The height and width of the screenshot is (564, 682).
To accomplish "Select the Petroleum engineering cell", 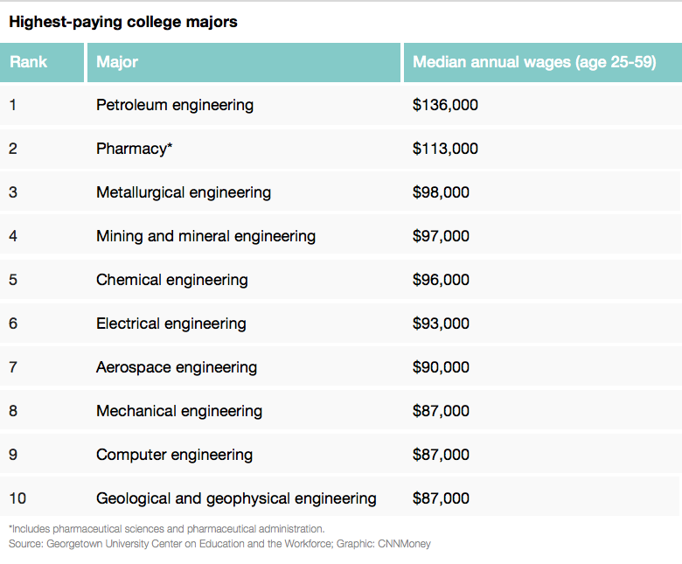I will tap(175, 105).
